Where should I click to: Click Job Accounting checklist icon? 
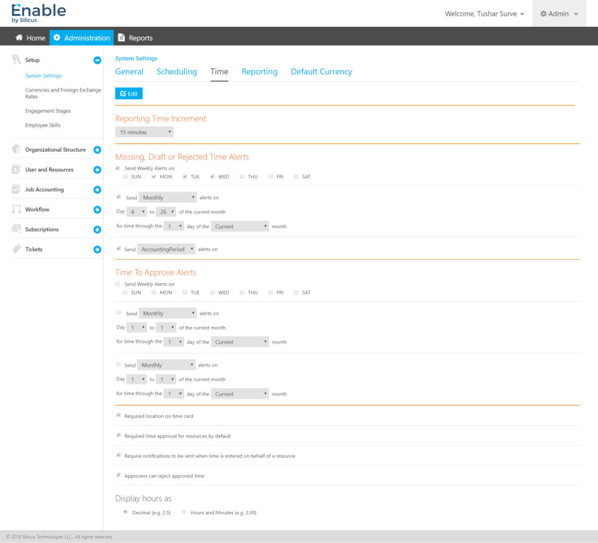coord(16,189)
